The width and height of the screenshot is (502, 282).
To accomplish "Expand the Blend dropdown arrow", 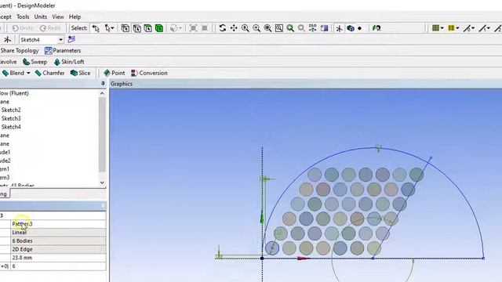I will [x=28, y=73].
